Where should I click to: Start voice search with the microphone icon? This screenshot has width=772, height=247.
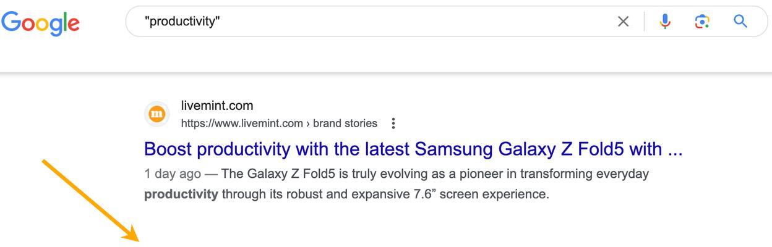click(x=665, y=22)
